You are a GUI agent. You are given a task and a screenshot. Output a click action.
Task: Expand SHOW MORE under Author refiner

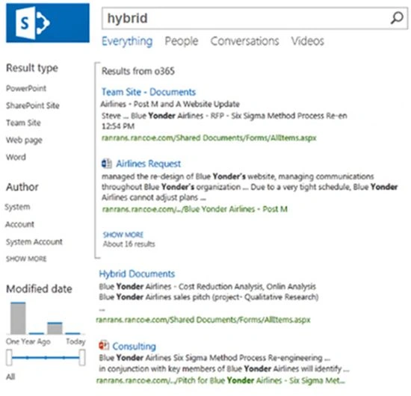click(x=26, y=259)
